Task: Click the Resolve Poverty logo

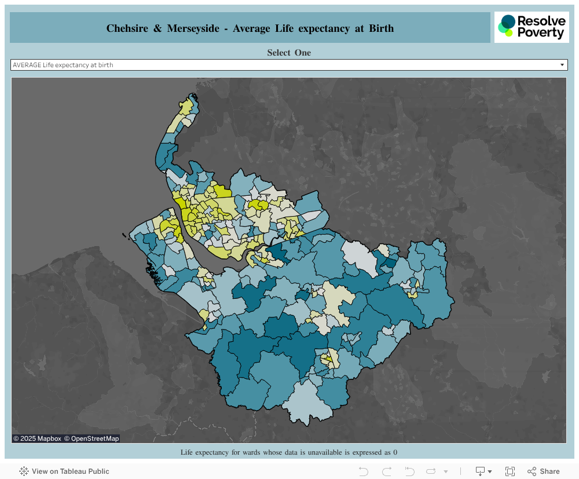Action: (532, 27)
